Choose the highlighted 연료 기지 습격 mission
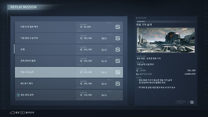 tap(69, 72)
